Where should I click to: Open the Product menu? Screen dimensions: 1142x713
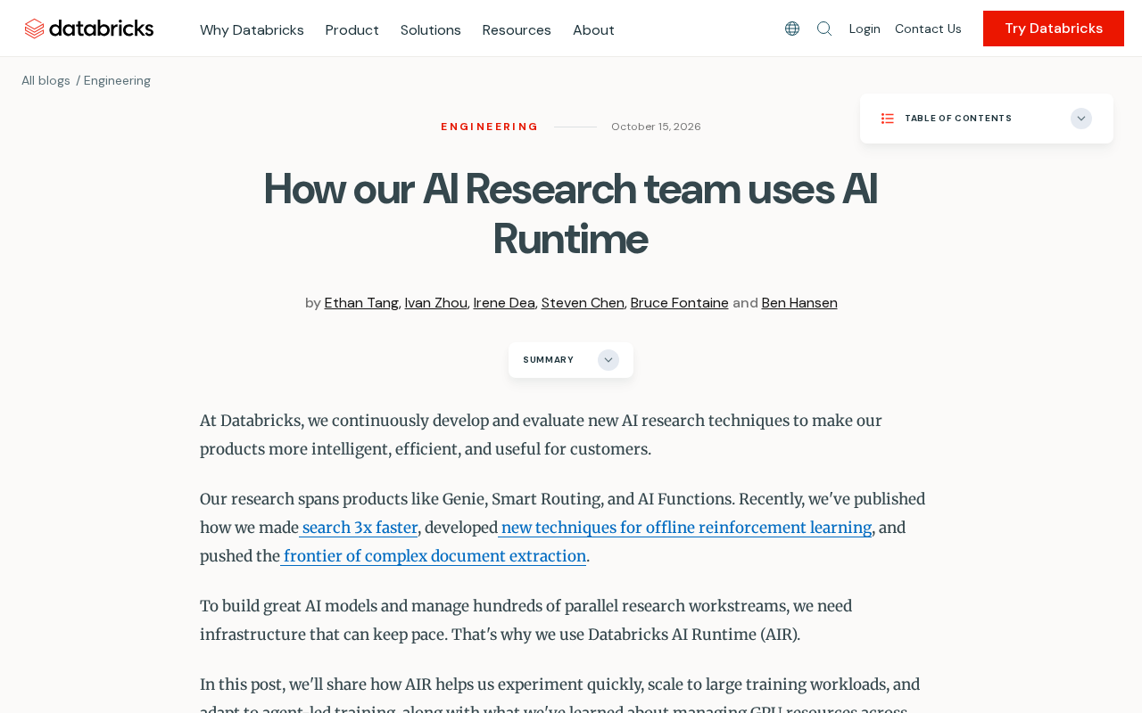click(x=352, y=29)
